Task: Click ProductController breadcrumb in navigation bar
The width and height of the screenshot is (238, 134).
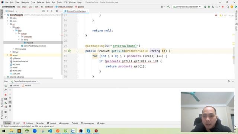Action: [64, 7]
